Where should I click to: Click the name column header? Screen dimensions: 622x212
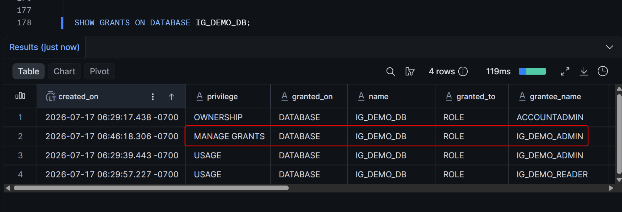(x=391, y=96)
